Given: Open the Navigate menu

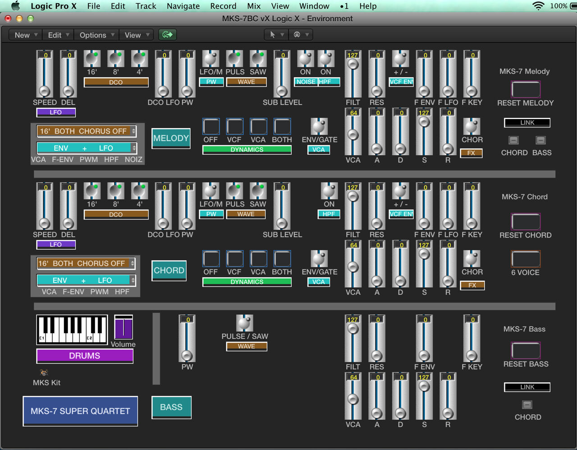Looking at the screenshot, I should 183,6.
